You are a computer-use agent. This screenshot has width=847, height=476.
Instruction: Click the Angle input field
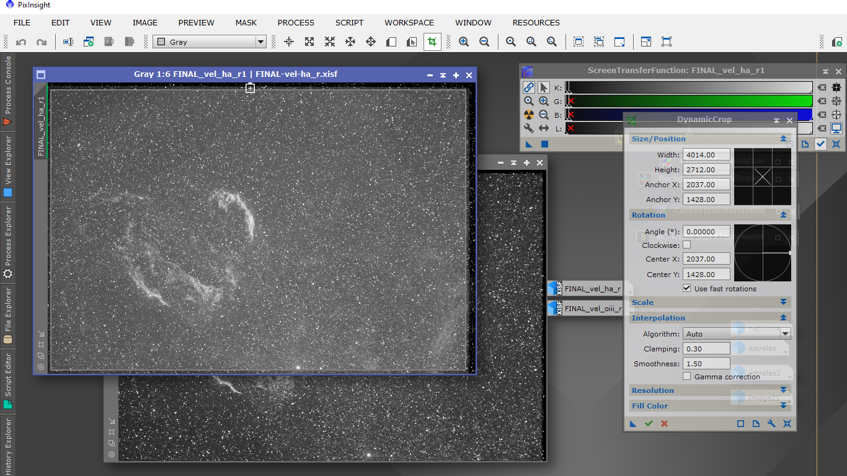(x=706, y=232)
